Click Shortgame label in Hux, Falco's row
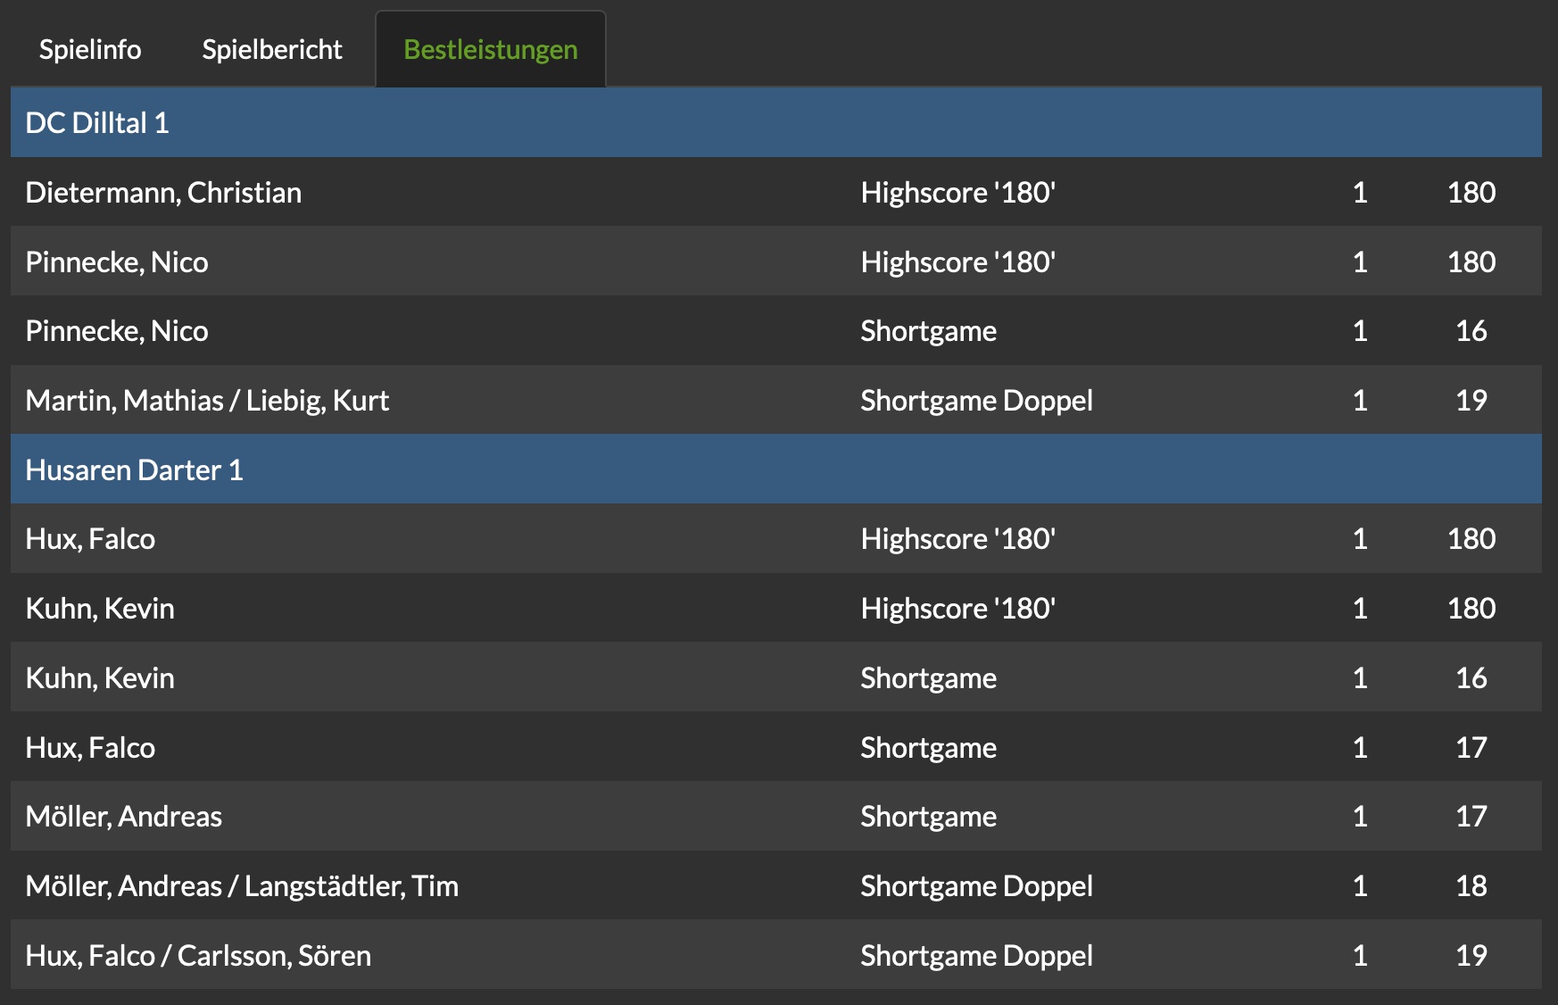This screenshot has height=1005, width=1558. [929, 748]
